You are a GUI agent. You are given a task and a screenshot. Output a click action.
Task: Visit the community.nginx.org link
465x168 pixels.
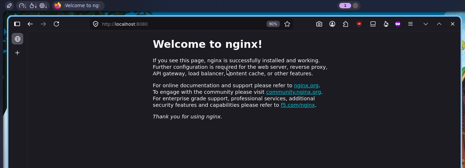click(293, 92)
